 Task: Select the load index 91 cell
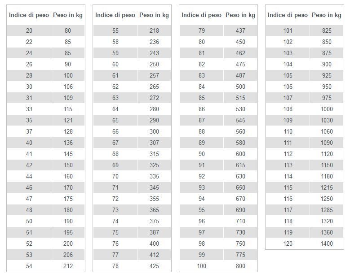click(202, 165)
